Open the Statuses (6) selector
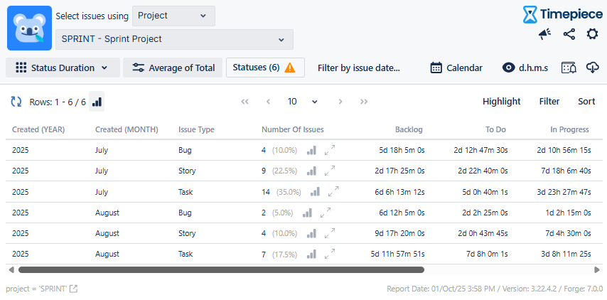 pyautogui.click(x=265, y=68)
